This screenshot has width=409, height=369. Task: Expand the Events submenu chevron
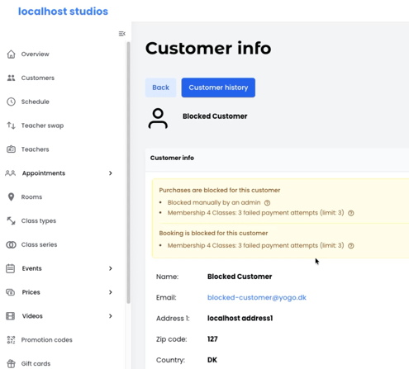tap(111, 268)
